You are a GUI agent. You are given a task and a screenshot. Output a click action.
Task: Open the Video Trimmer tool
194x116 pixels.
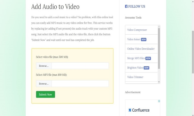pyautogui.click(x=135, y=77)
